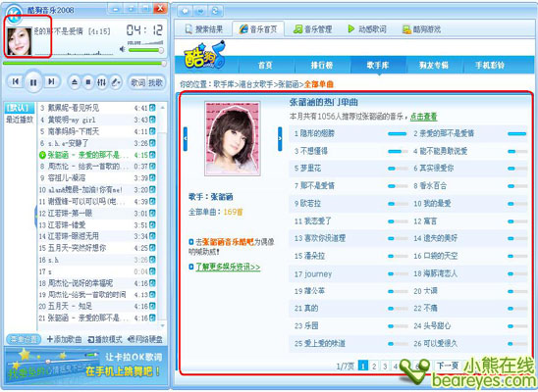This screenshot has height=392, width=538.
Task: Go to page 2 in pagination
Action: click(x=374, y=366)
